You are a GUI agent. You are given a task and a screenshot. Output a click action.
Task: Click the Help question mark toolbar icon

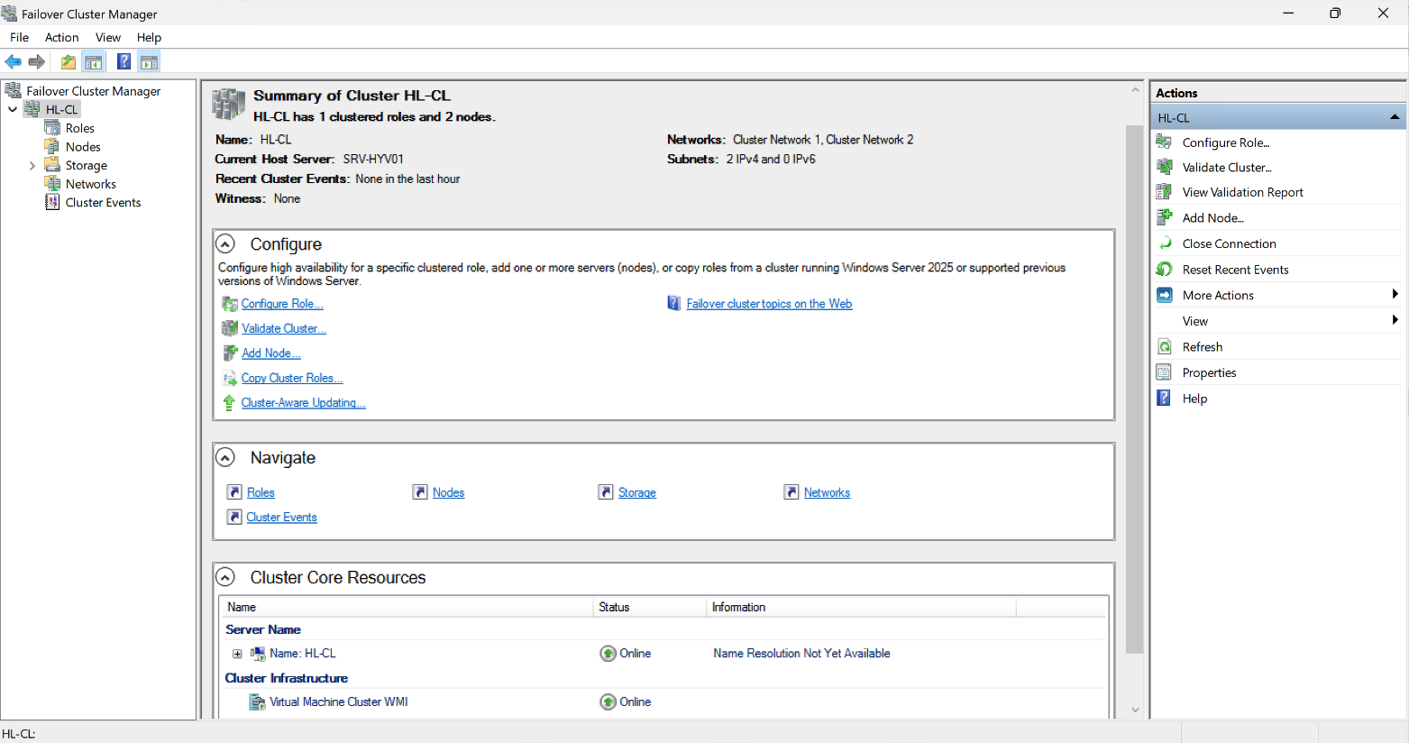[x=124, y=62]
